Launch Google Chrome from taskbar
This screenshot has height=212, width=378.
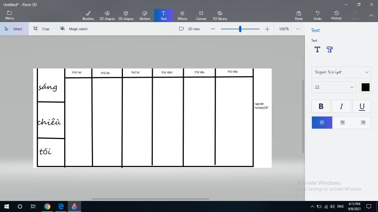point(47,206)
